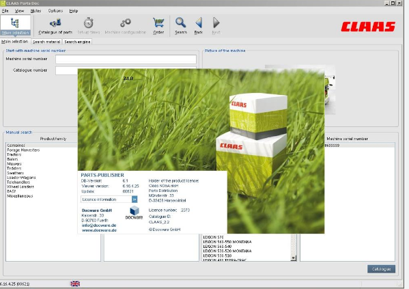Open the View menu

(x=19, y=11)
